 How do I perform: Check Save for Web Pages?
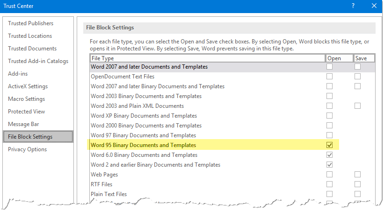(357, 174)
